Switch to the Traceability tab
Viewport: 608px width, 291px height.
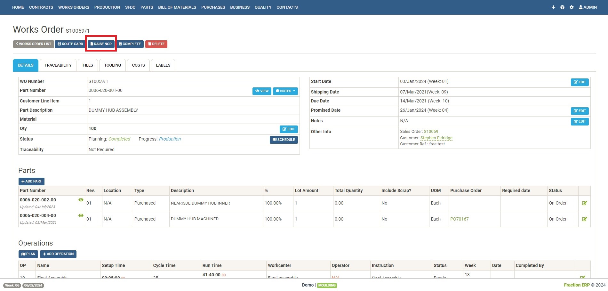coord(58,65)
